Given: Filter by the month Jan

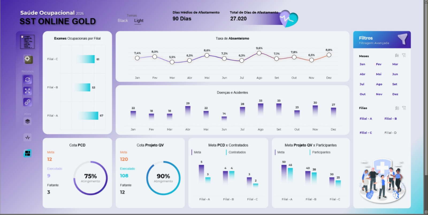Looking at the screenshot, I should (362, 64).
